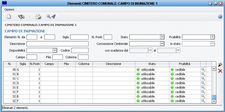Click status text 'Eliminati 2 elementi.'
The width and height of the screenshot is (225, 112).
point(15,108)
